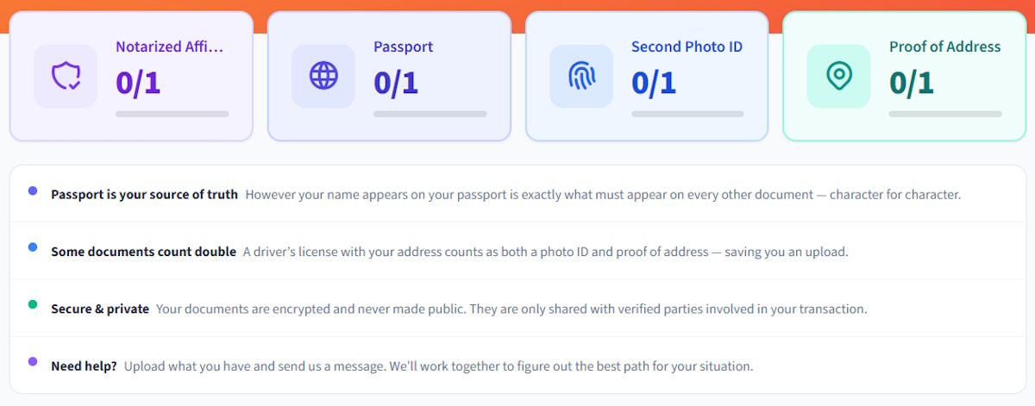Click the Secure & private heading
This screenshot has height=406, width=1035.
coord(100,309)
